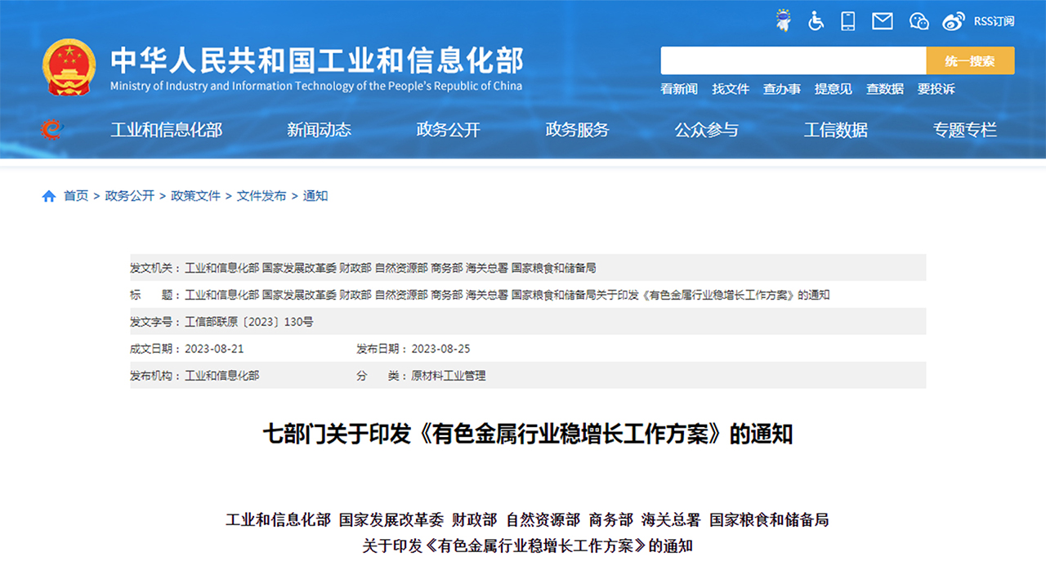The height and width of the screenshot is (588, 1046).
Task: Click the red gear icon beside navigation
Action: (51, 129)
